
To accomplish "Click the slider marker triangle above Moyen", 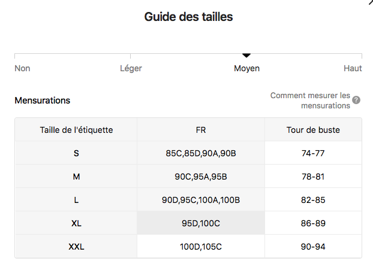I will pos(246,55).
